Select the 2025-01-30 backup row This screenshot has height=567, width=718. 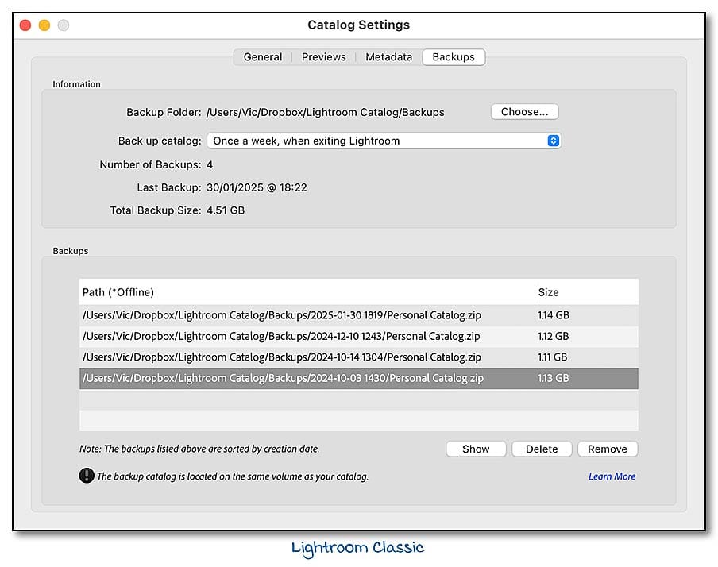coord(318,315)
